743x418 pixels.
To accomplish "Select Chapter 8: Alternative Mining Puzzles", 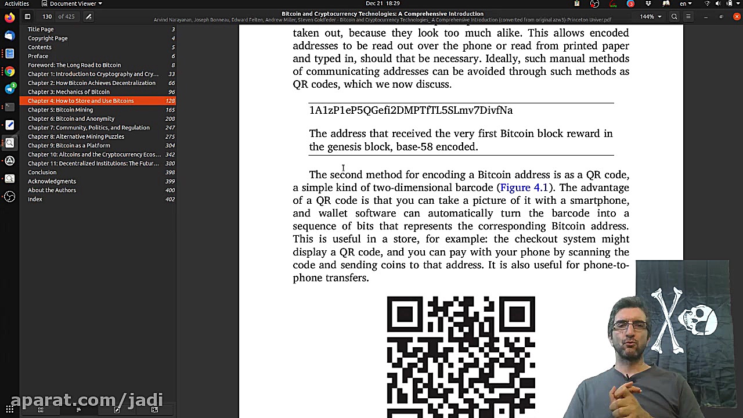I will point(98,136).
